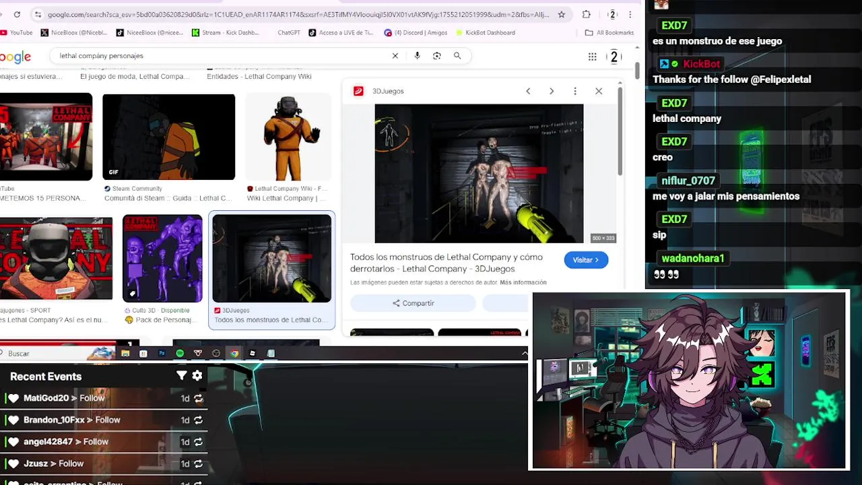Click the Visitar button

point(586,260)
